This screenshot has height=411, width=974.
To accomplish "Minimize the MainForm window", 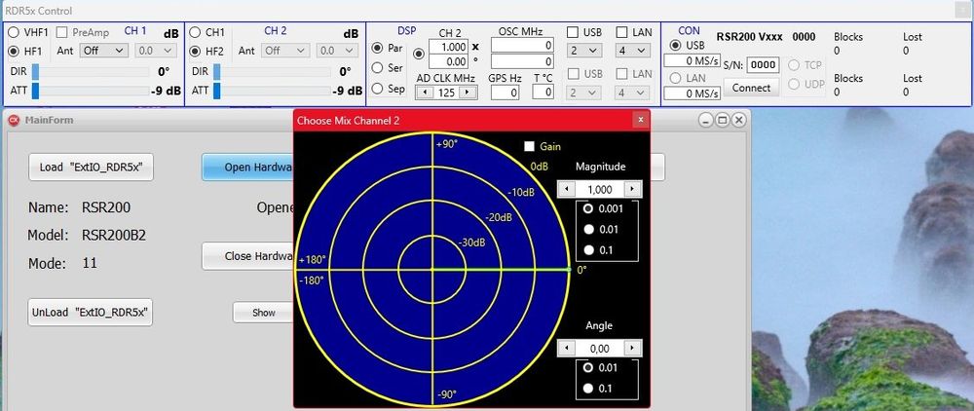I will (705, 121).
